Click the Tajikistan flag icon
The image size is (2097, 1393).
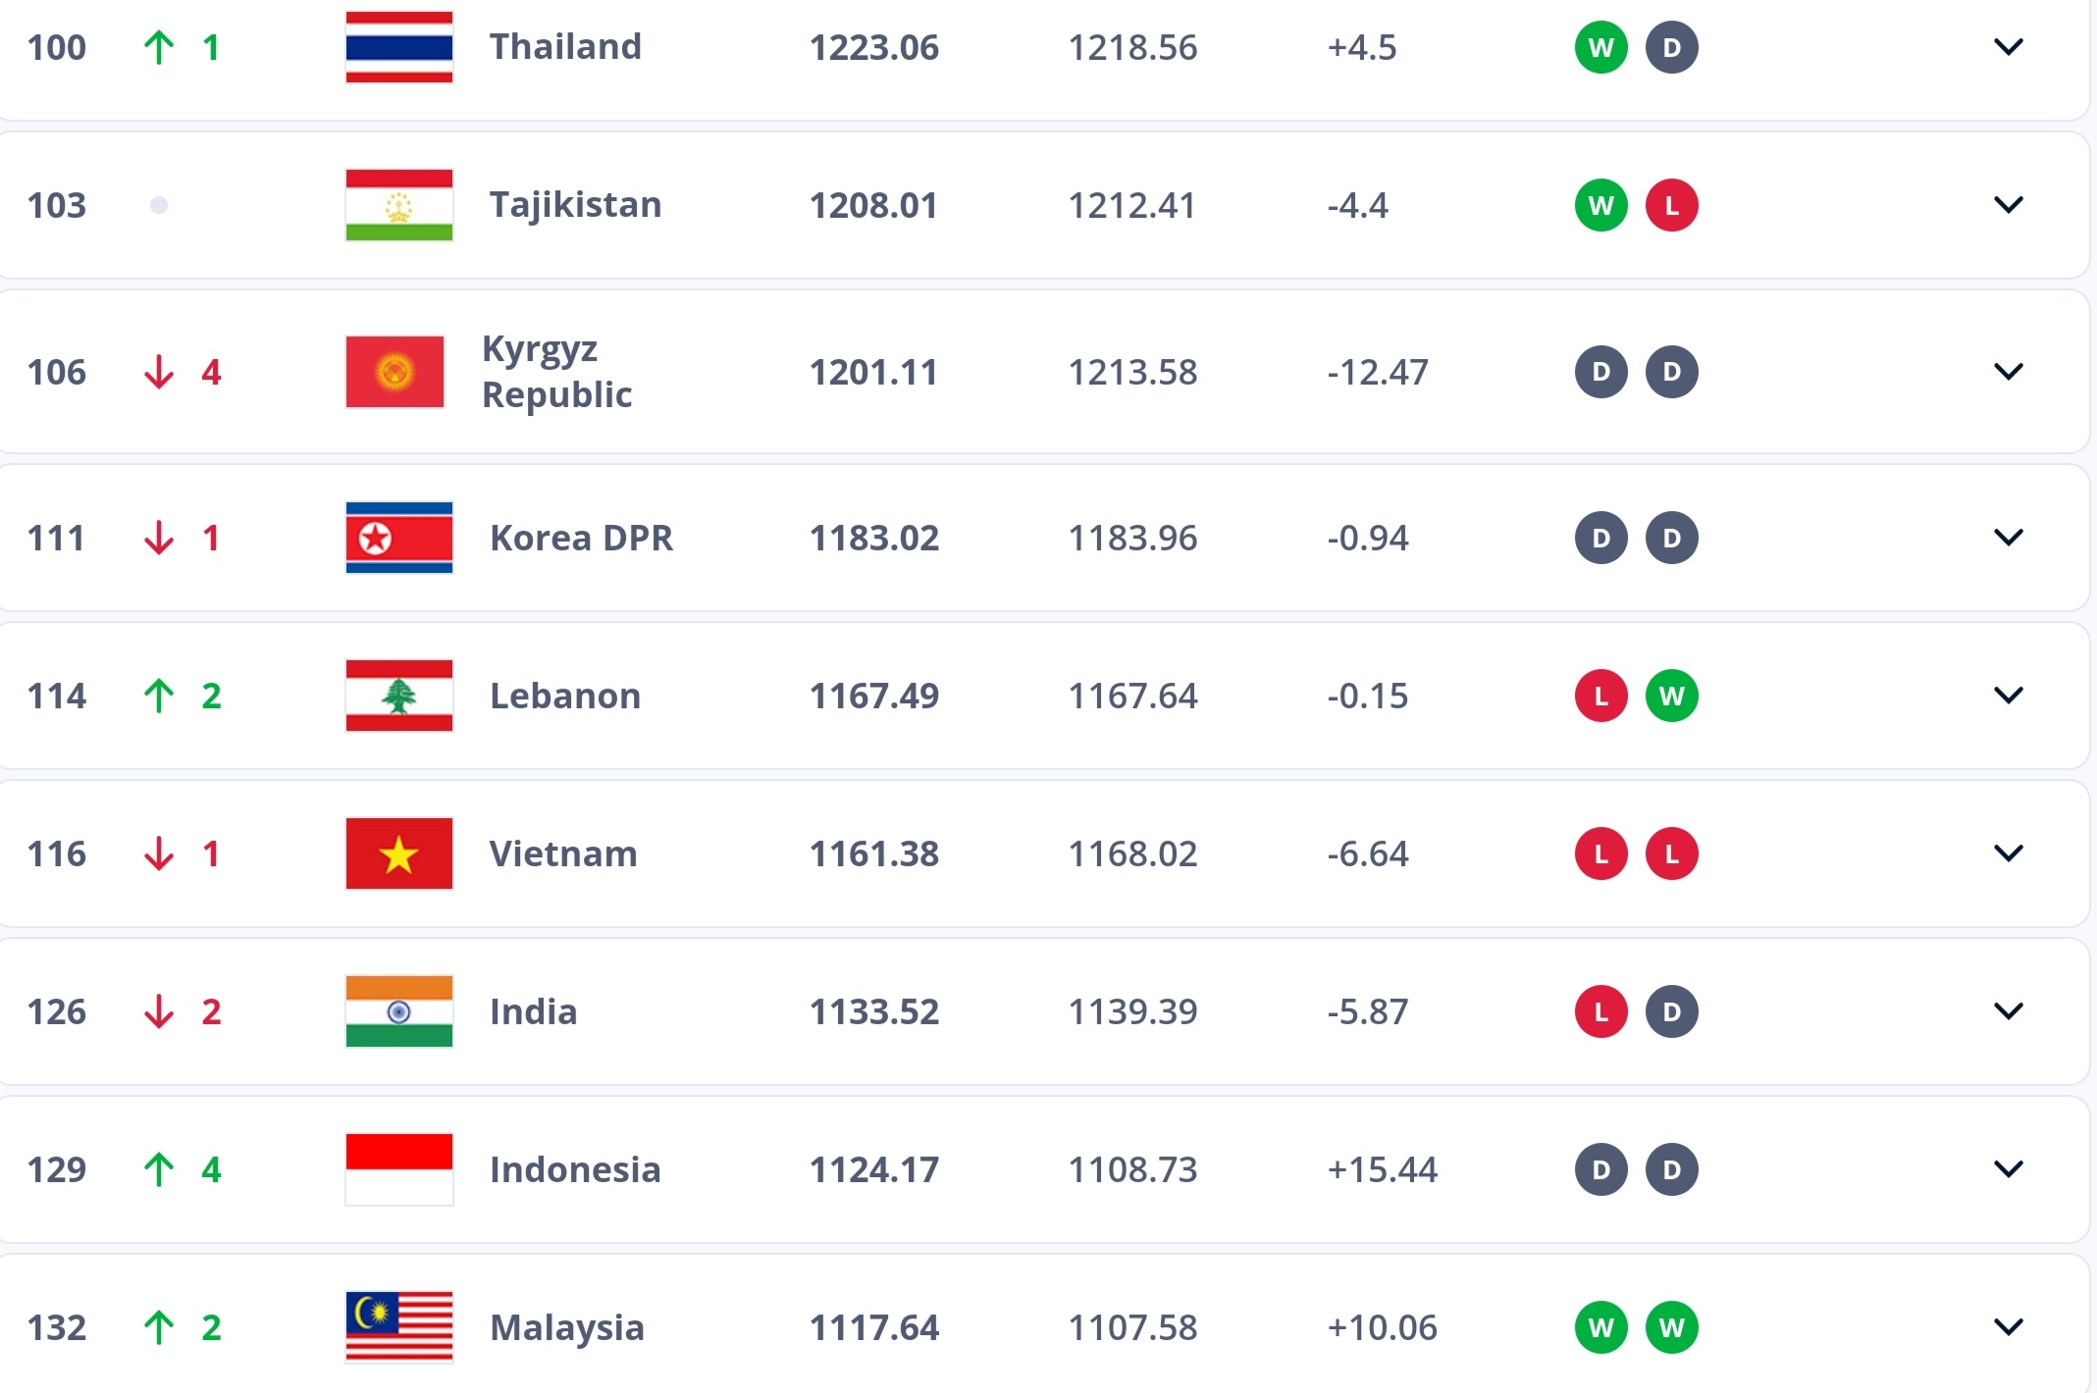tap(399, 205)
